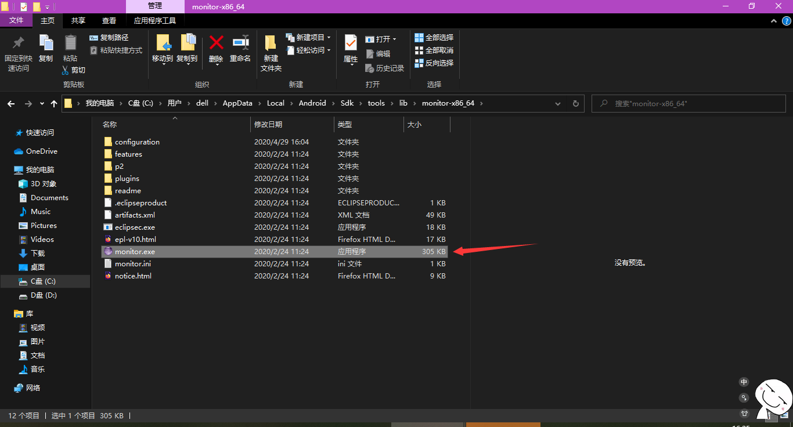Click the Refresh button in address bar
This screenshot has height=427, width=793.
click(576, 104)
